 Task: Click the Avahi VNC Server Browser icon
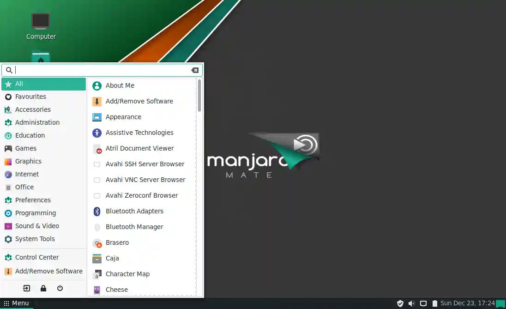(x=97, y=180)
